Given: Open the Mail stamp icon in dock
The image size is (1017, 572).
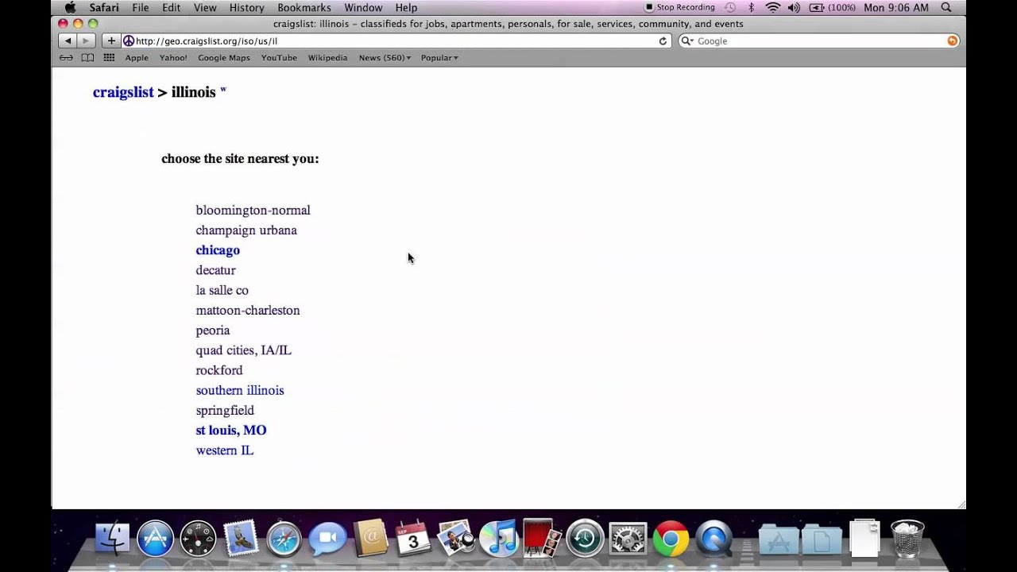Looking at the screenshot, I should click(241, 538).
